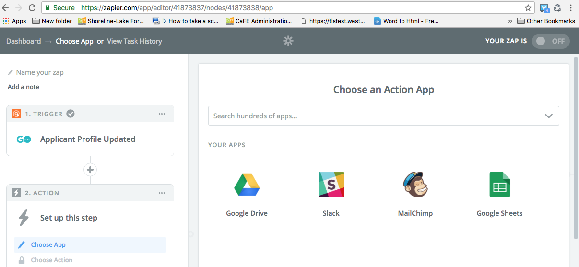This screenshot has height=267, width=579.
Task: Click the orange trigger step icon
Action: 16,114
